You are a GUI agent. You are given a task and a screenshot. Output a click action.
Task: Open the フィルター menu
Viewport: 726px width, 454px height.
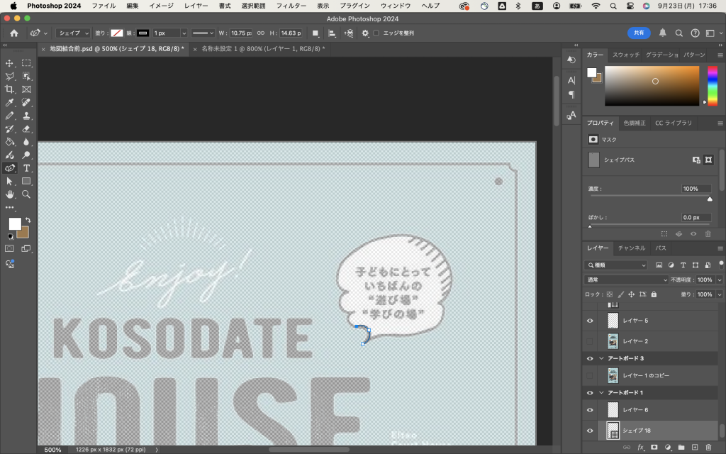(291, 6)
